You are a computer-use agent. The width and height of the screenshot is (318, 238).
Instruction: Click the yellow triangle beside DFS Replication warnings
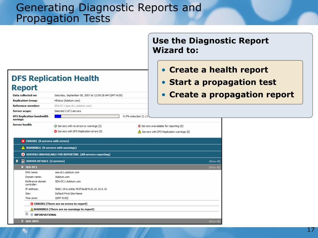tap(139, 131)
